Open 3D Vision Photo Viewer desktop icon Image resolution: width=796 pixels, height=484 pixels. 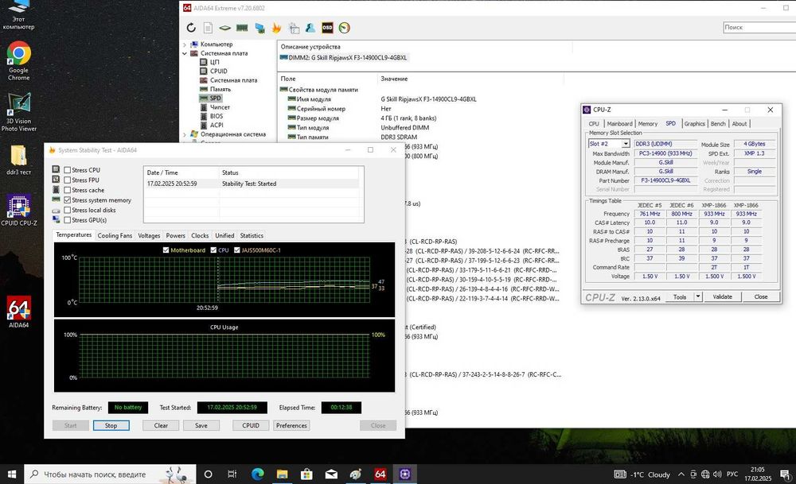(19, 112)
